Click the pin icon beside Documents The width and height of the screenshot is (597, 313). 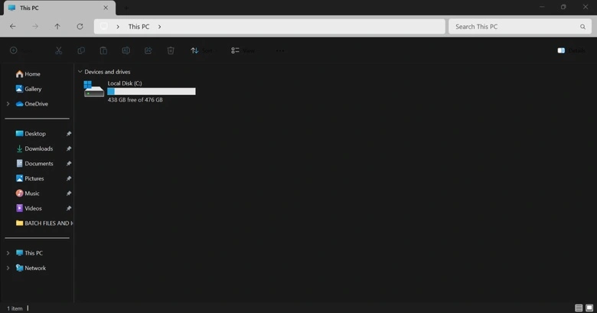[x=69, y=163]
